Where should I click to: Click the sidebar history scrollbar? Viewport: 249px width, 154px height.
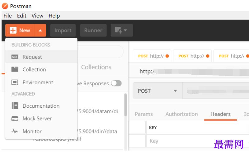(x=125, y=105)
